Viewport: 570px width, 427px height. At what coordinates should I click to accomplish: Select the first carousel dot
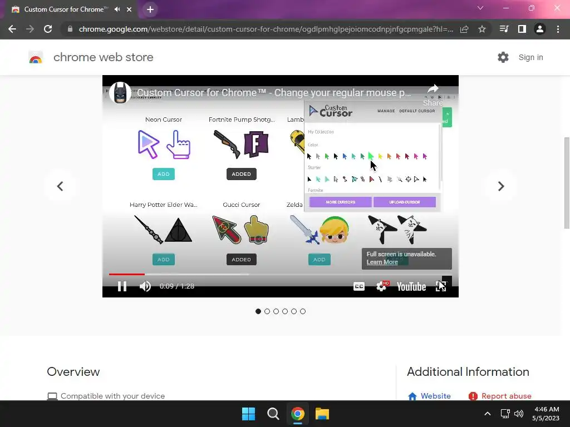pos(258,311)
